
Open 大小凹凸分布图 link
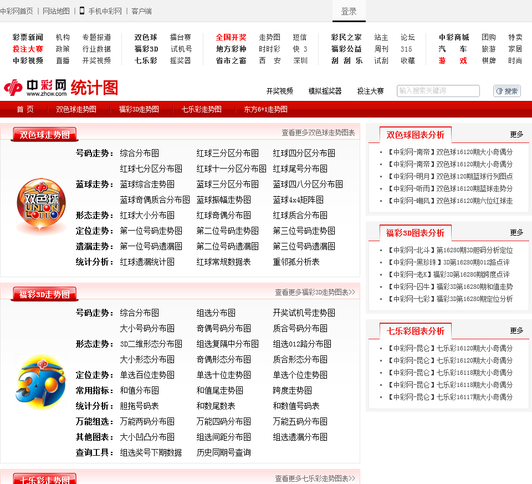click(147, 437)
